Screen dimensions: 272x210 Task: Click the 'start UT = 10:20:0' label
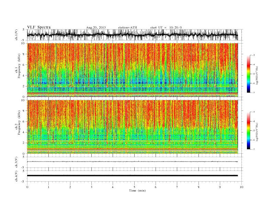(x=166, y=27)
